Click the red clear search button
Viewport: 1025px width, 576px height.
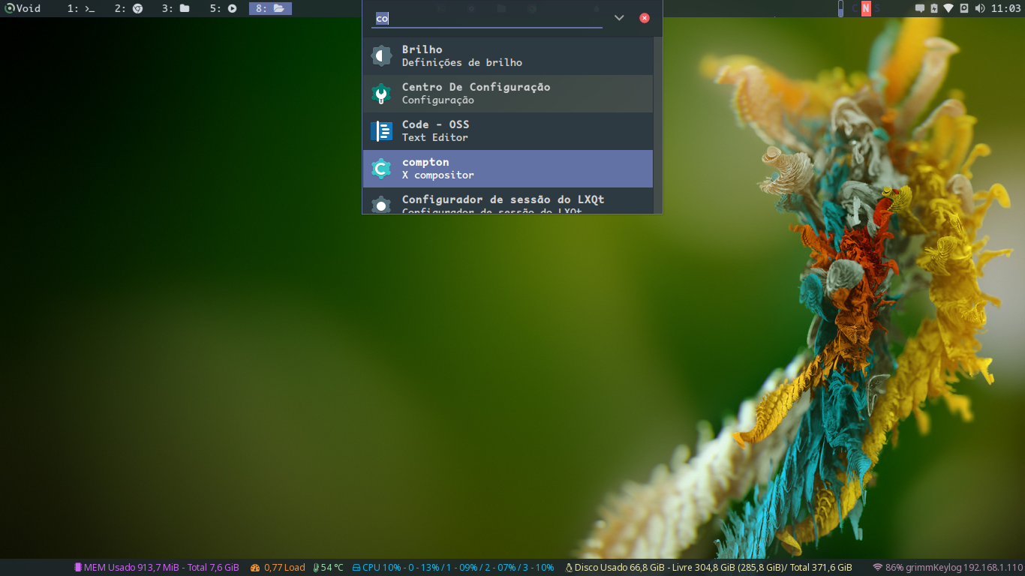(x=645, y=18)
